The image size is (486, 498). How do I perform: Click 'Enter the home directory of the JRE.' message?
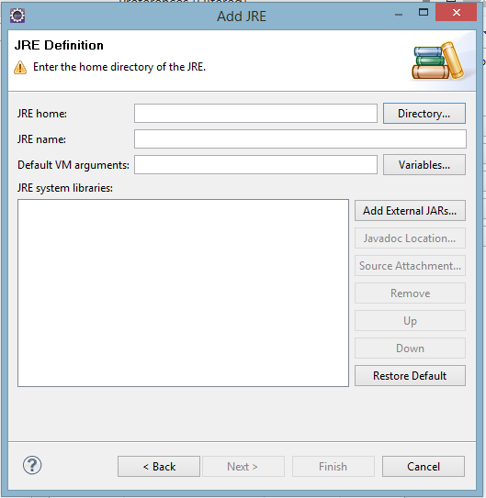(119, 67)
